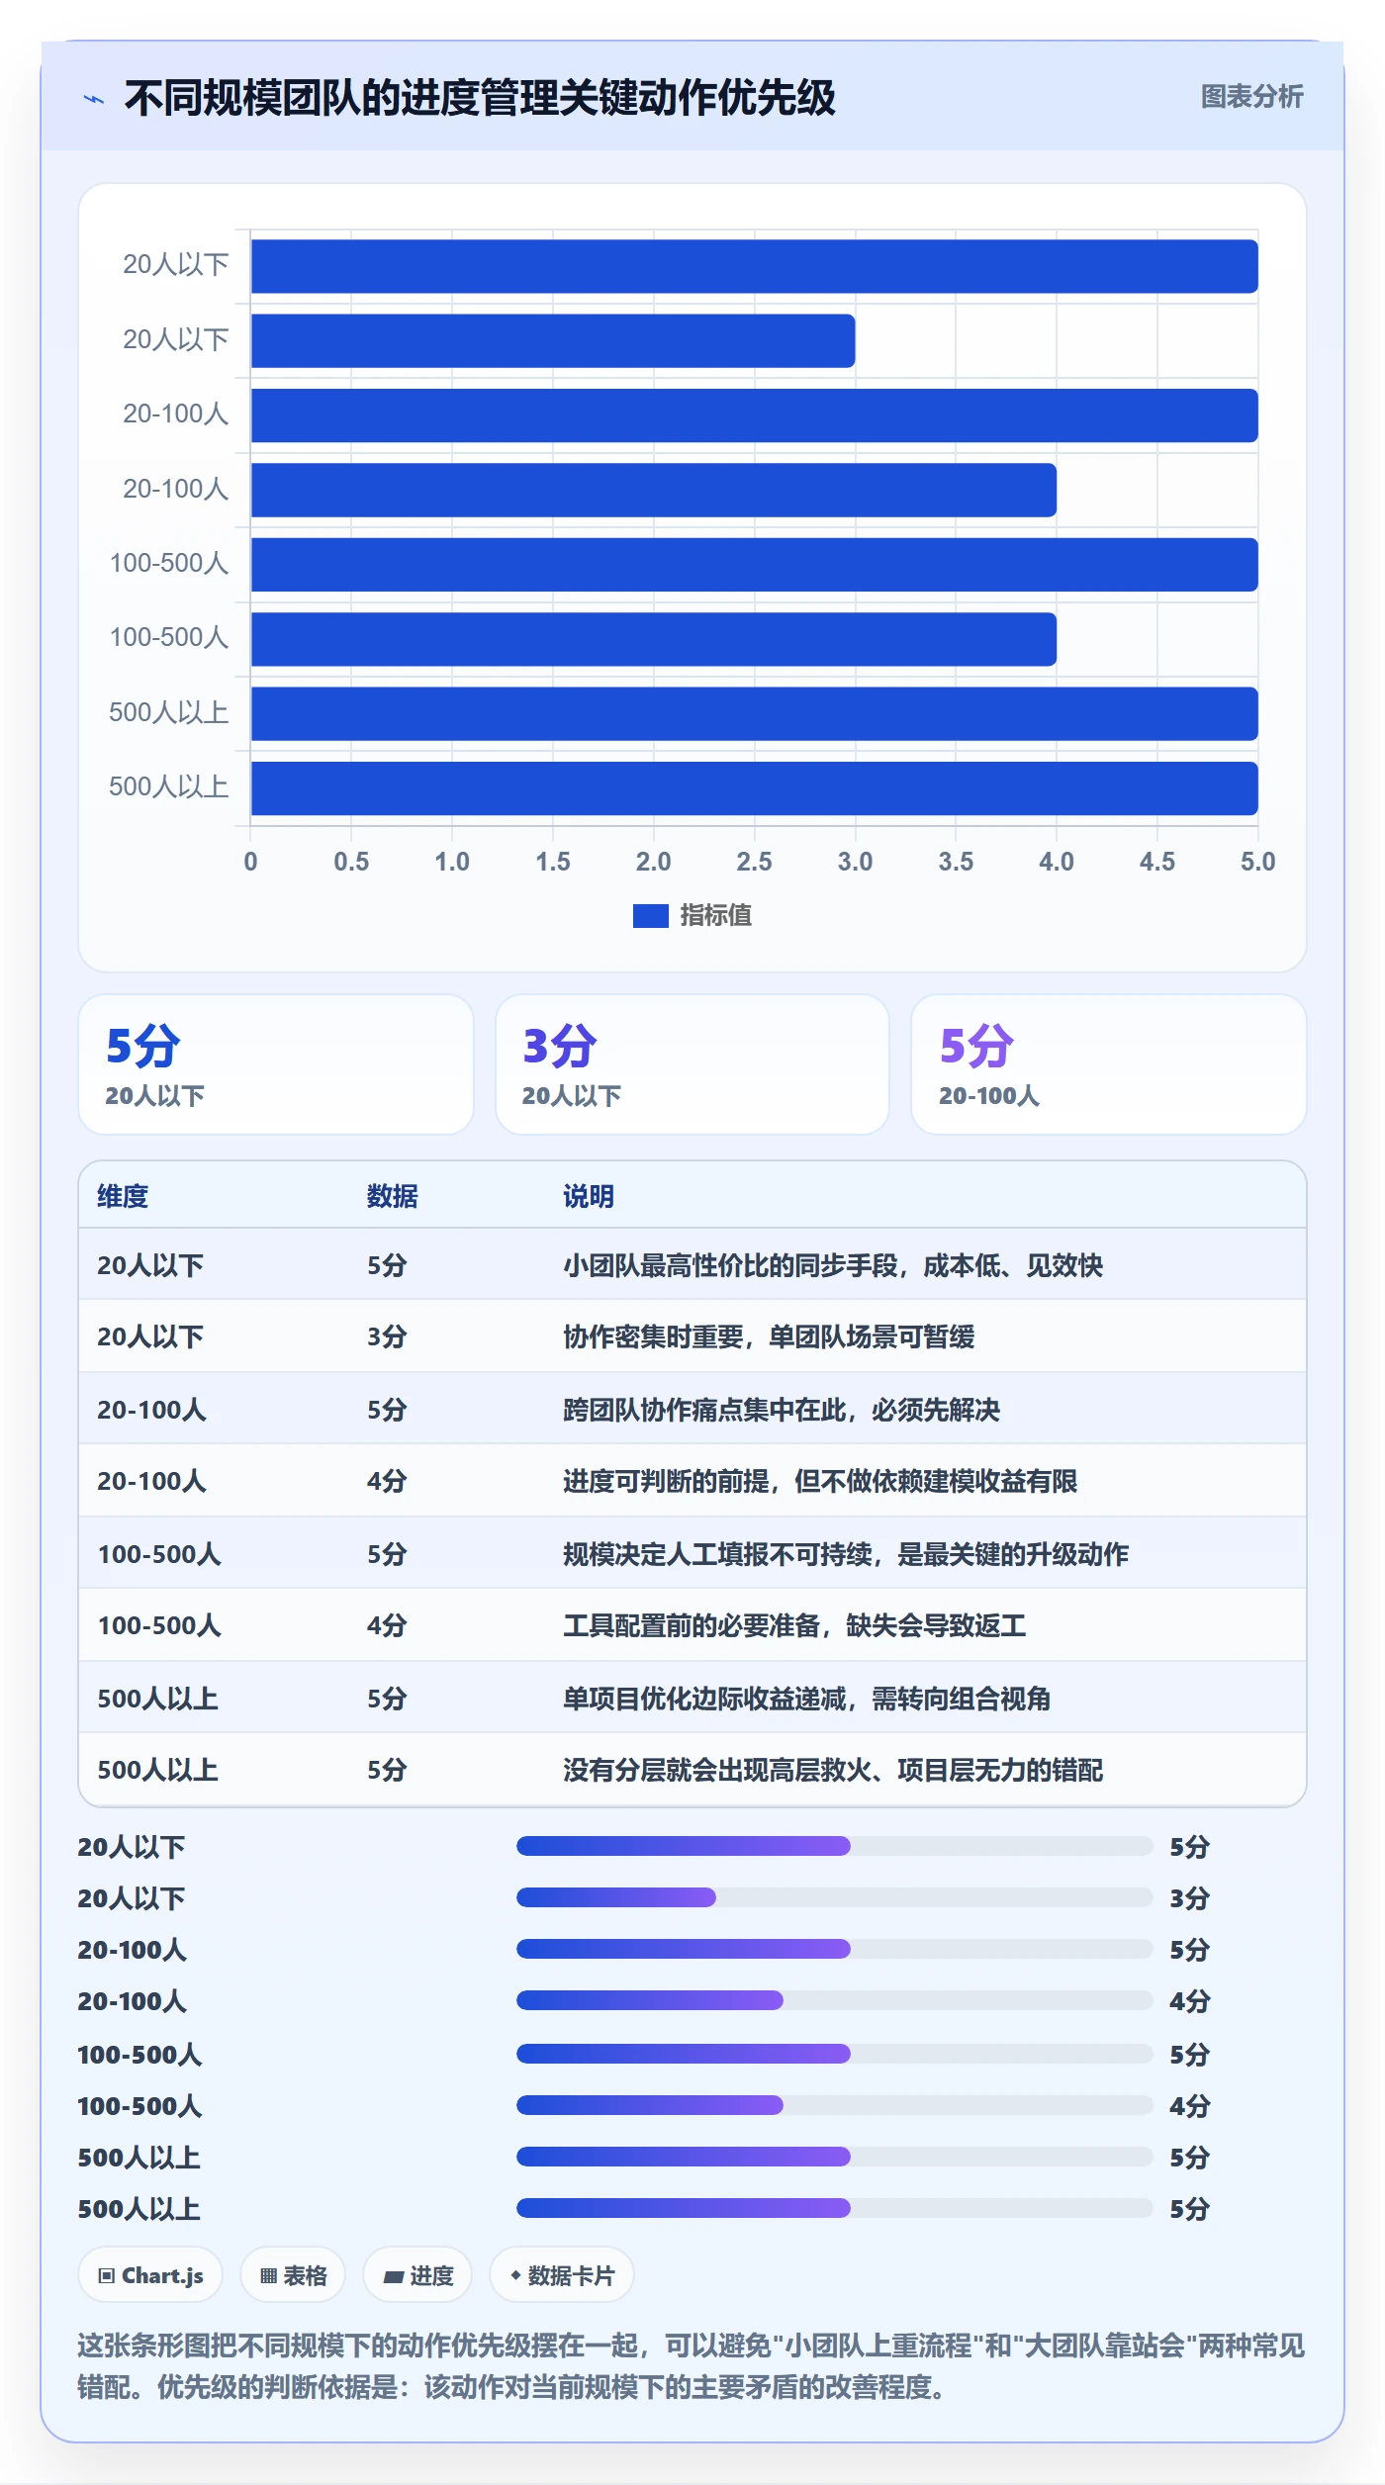The image size is (1385, 2485).
Task: Click the 20人以下 progress bar showing 3分
Action: pyautogui.click(x=834, y=1897)
